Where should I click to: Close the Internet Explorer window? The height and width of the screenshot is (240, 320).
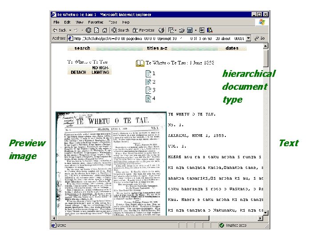tap(265, 15)
